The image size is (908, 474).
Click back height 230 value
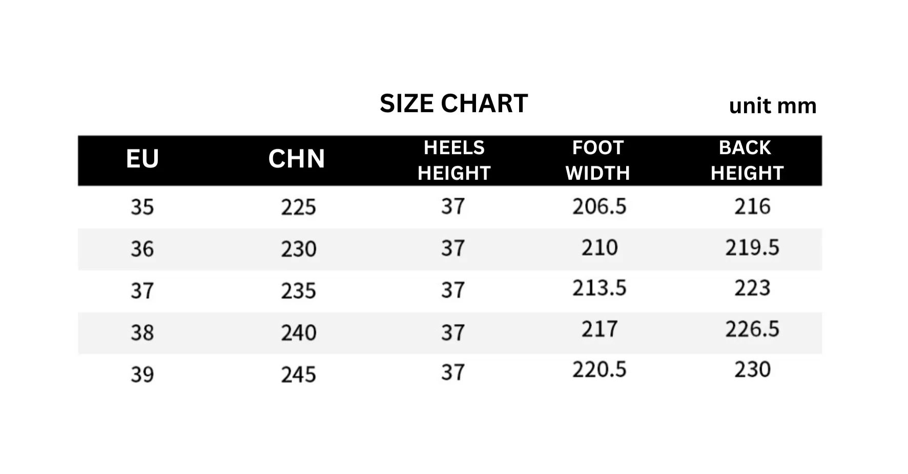[x=752, y=369]
